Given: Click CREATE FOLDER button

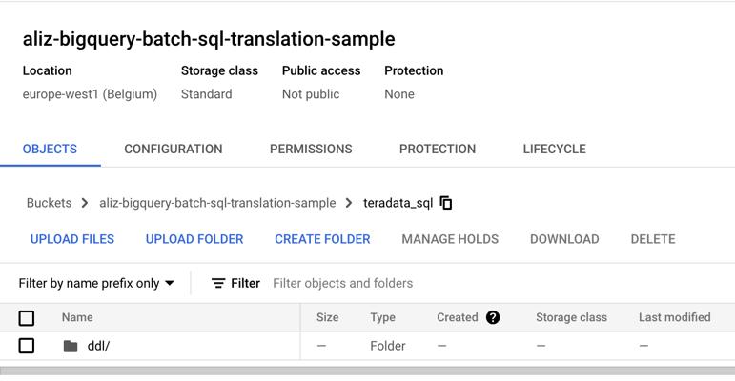Looking at the screenshot, I should (322, 239).
